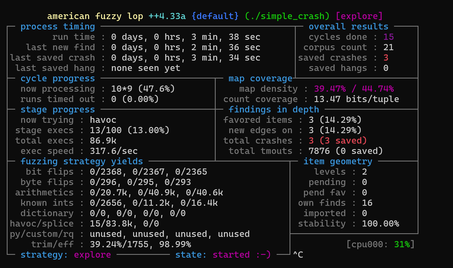Viewport: 453px width, 268px height.
Task: Click the "started :-)" state text
Action: click(x=242, y=255)
